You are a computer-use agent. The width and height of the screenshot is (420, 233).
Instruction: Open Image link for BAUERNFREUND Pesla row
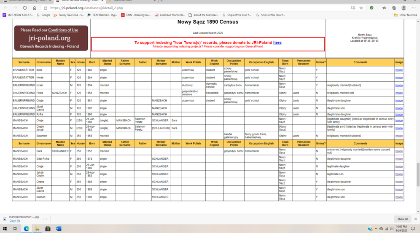coord(399,93)
